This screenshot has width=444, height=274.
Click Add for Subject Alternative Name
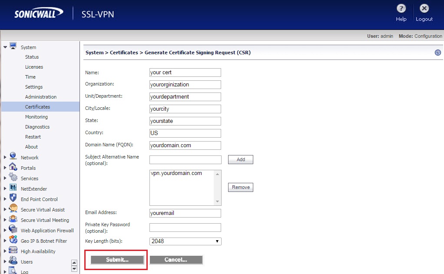point(240,159)
